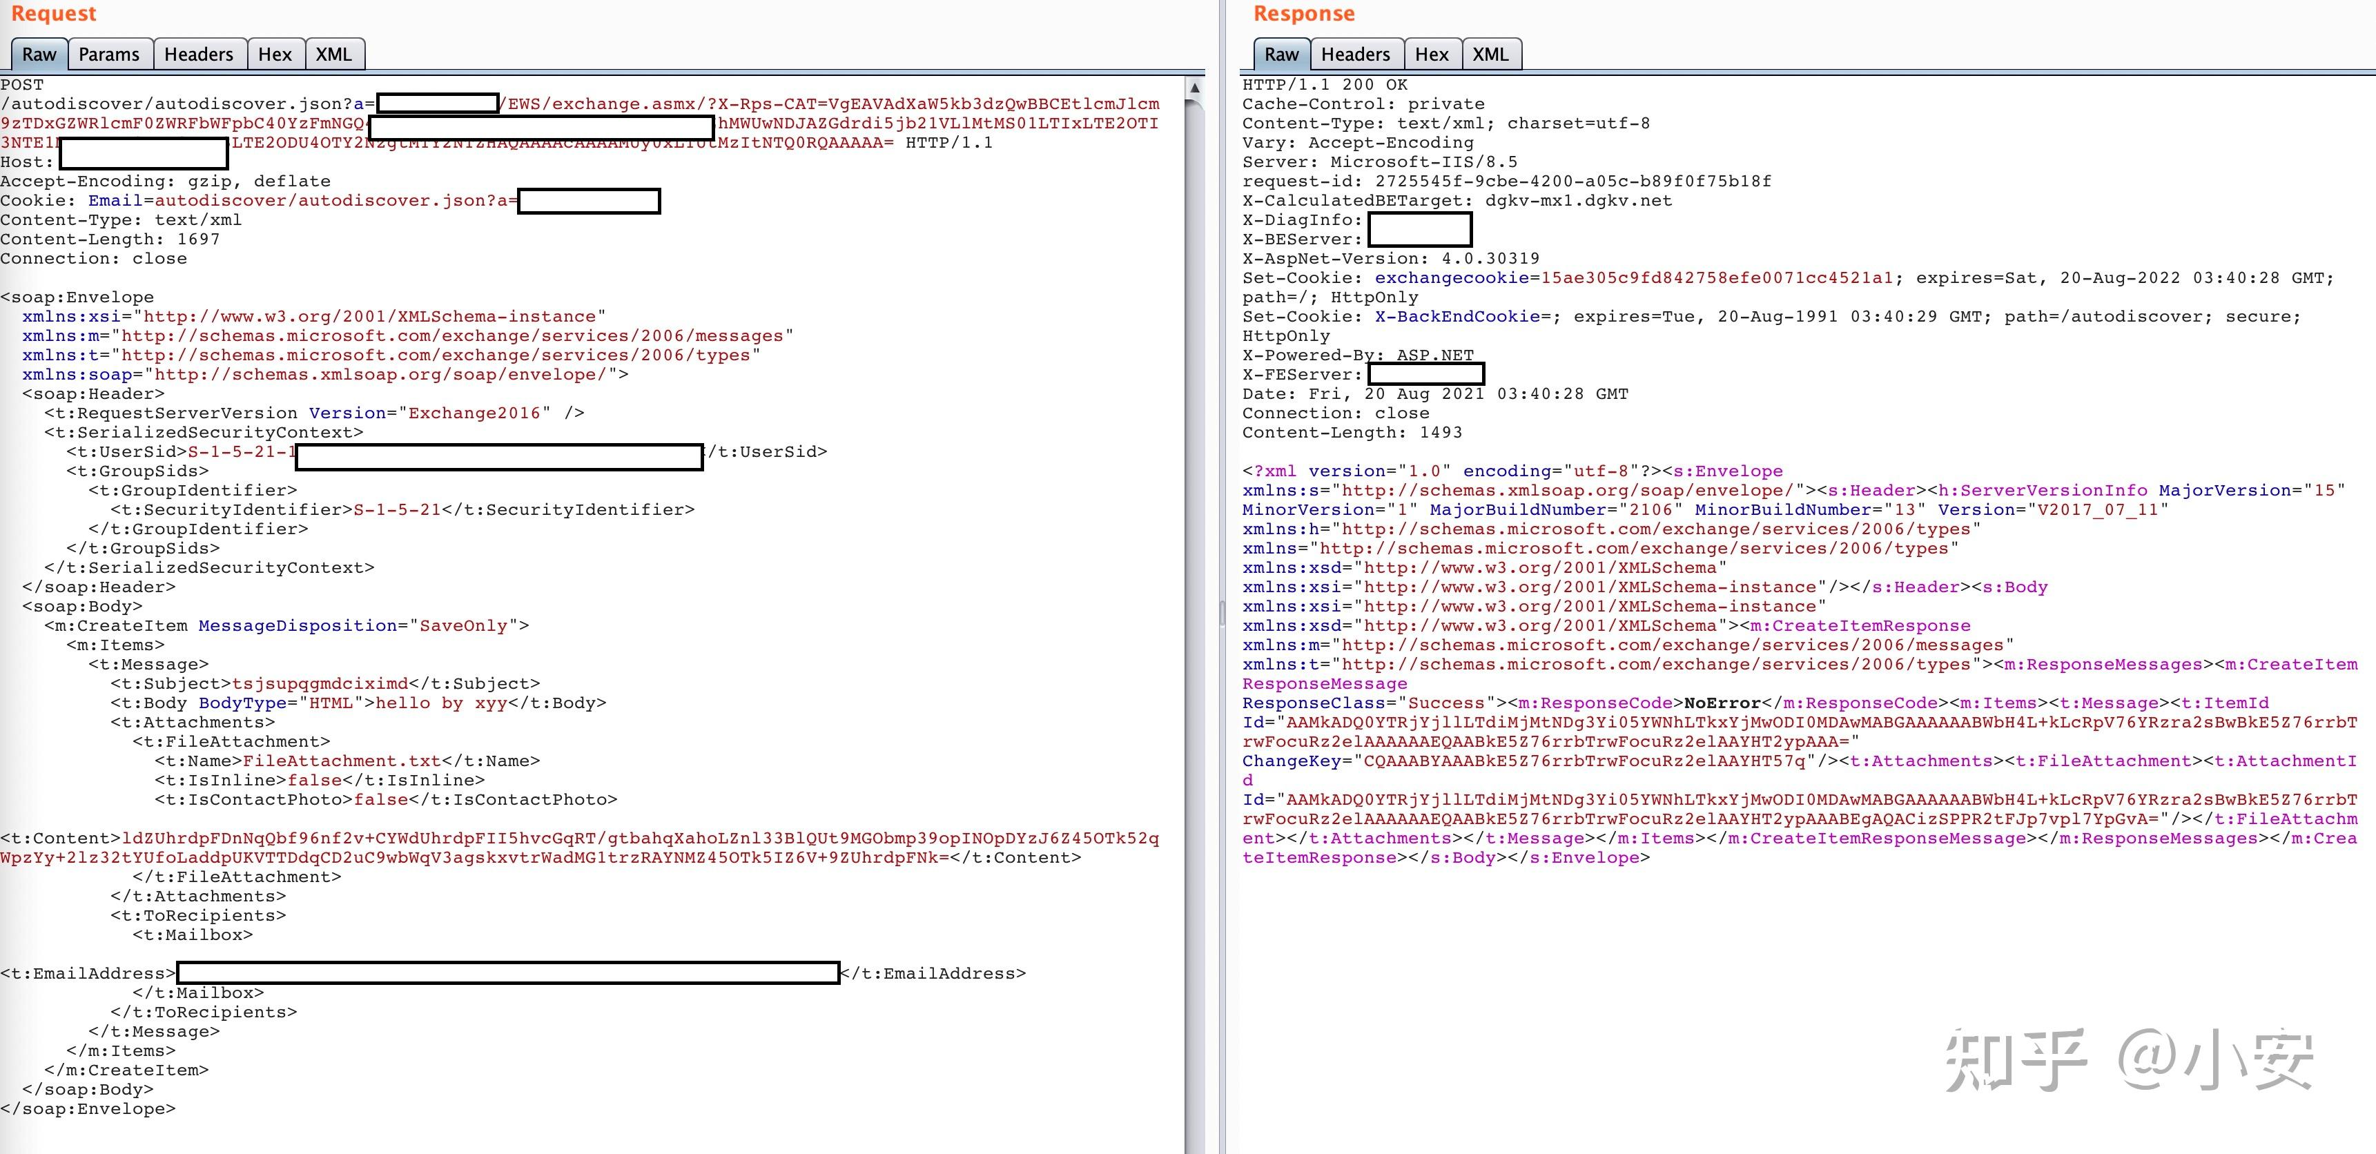Click the Request panel vertical scrollbar
The width and height of the screenshot is (2376, 1154).
1196,554
